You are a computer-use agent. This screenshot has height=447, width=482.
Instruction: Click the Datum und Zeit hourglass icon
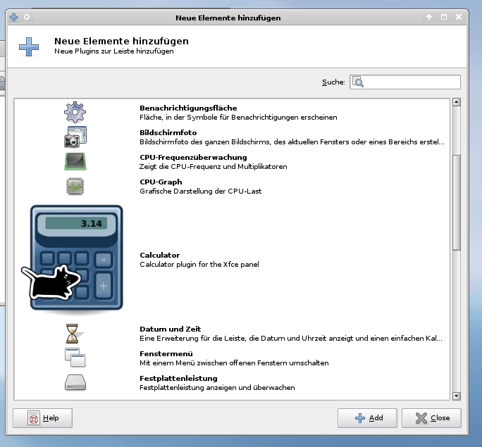tap(75, 334)
